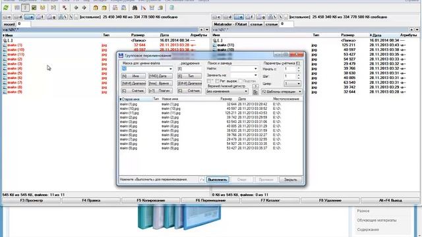Open the Цифр digits dropdown
Screen dimensions: 422x237
[x=293, y=84]
